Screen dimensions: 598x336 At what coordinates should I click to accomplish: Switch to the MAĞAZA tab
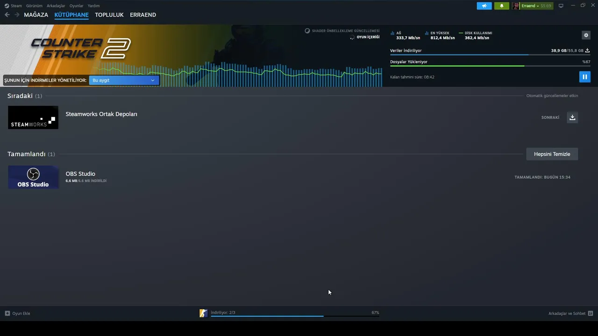[36, 15]
